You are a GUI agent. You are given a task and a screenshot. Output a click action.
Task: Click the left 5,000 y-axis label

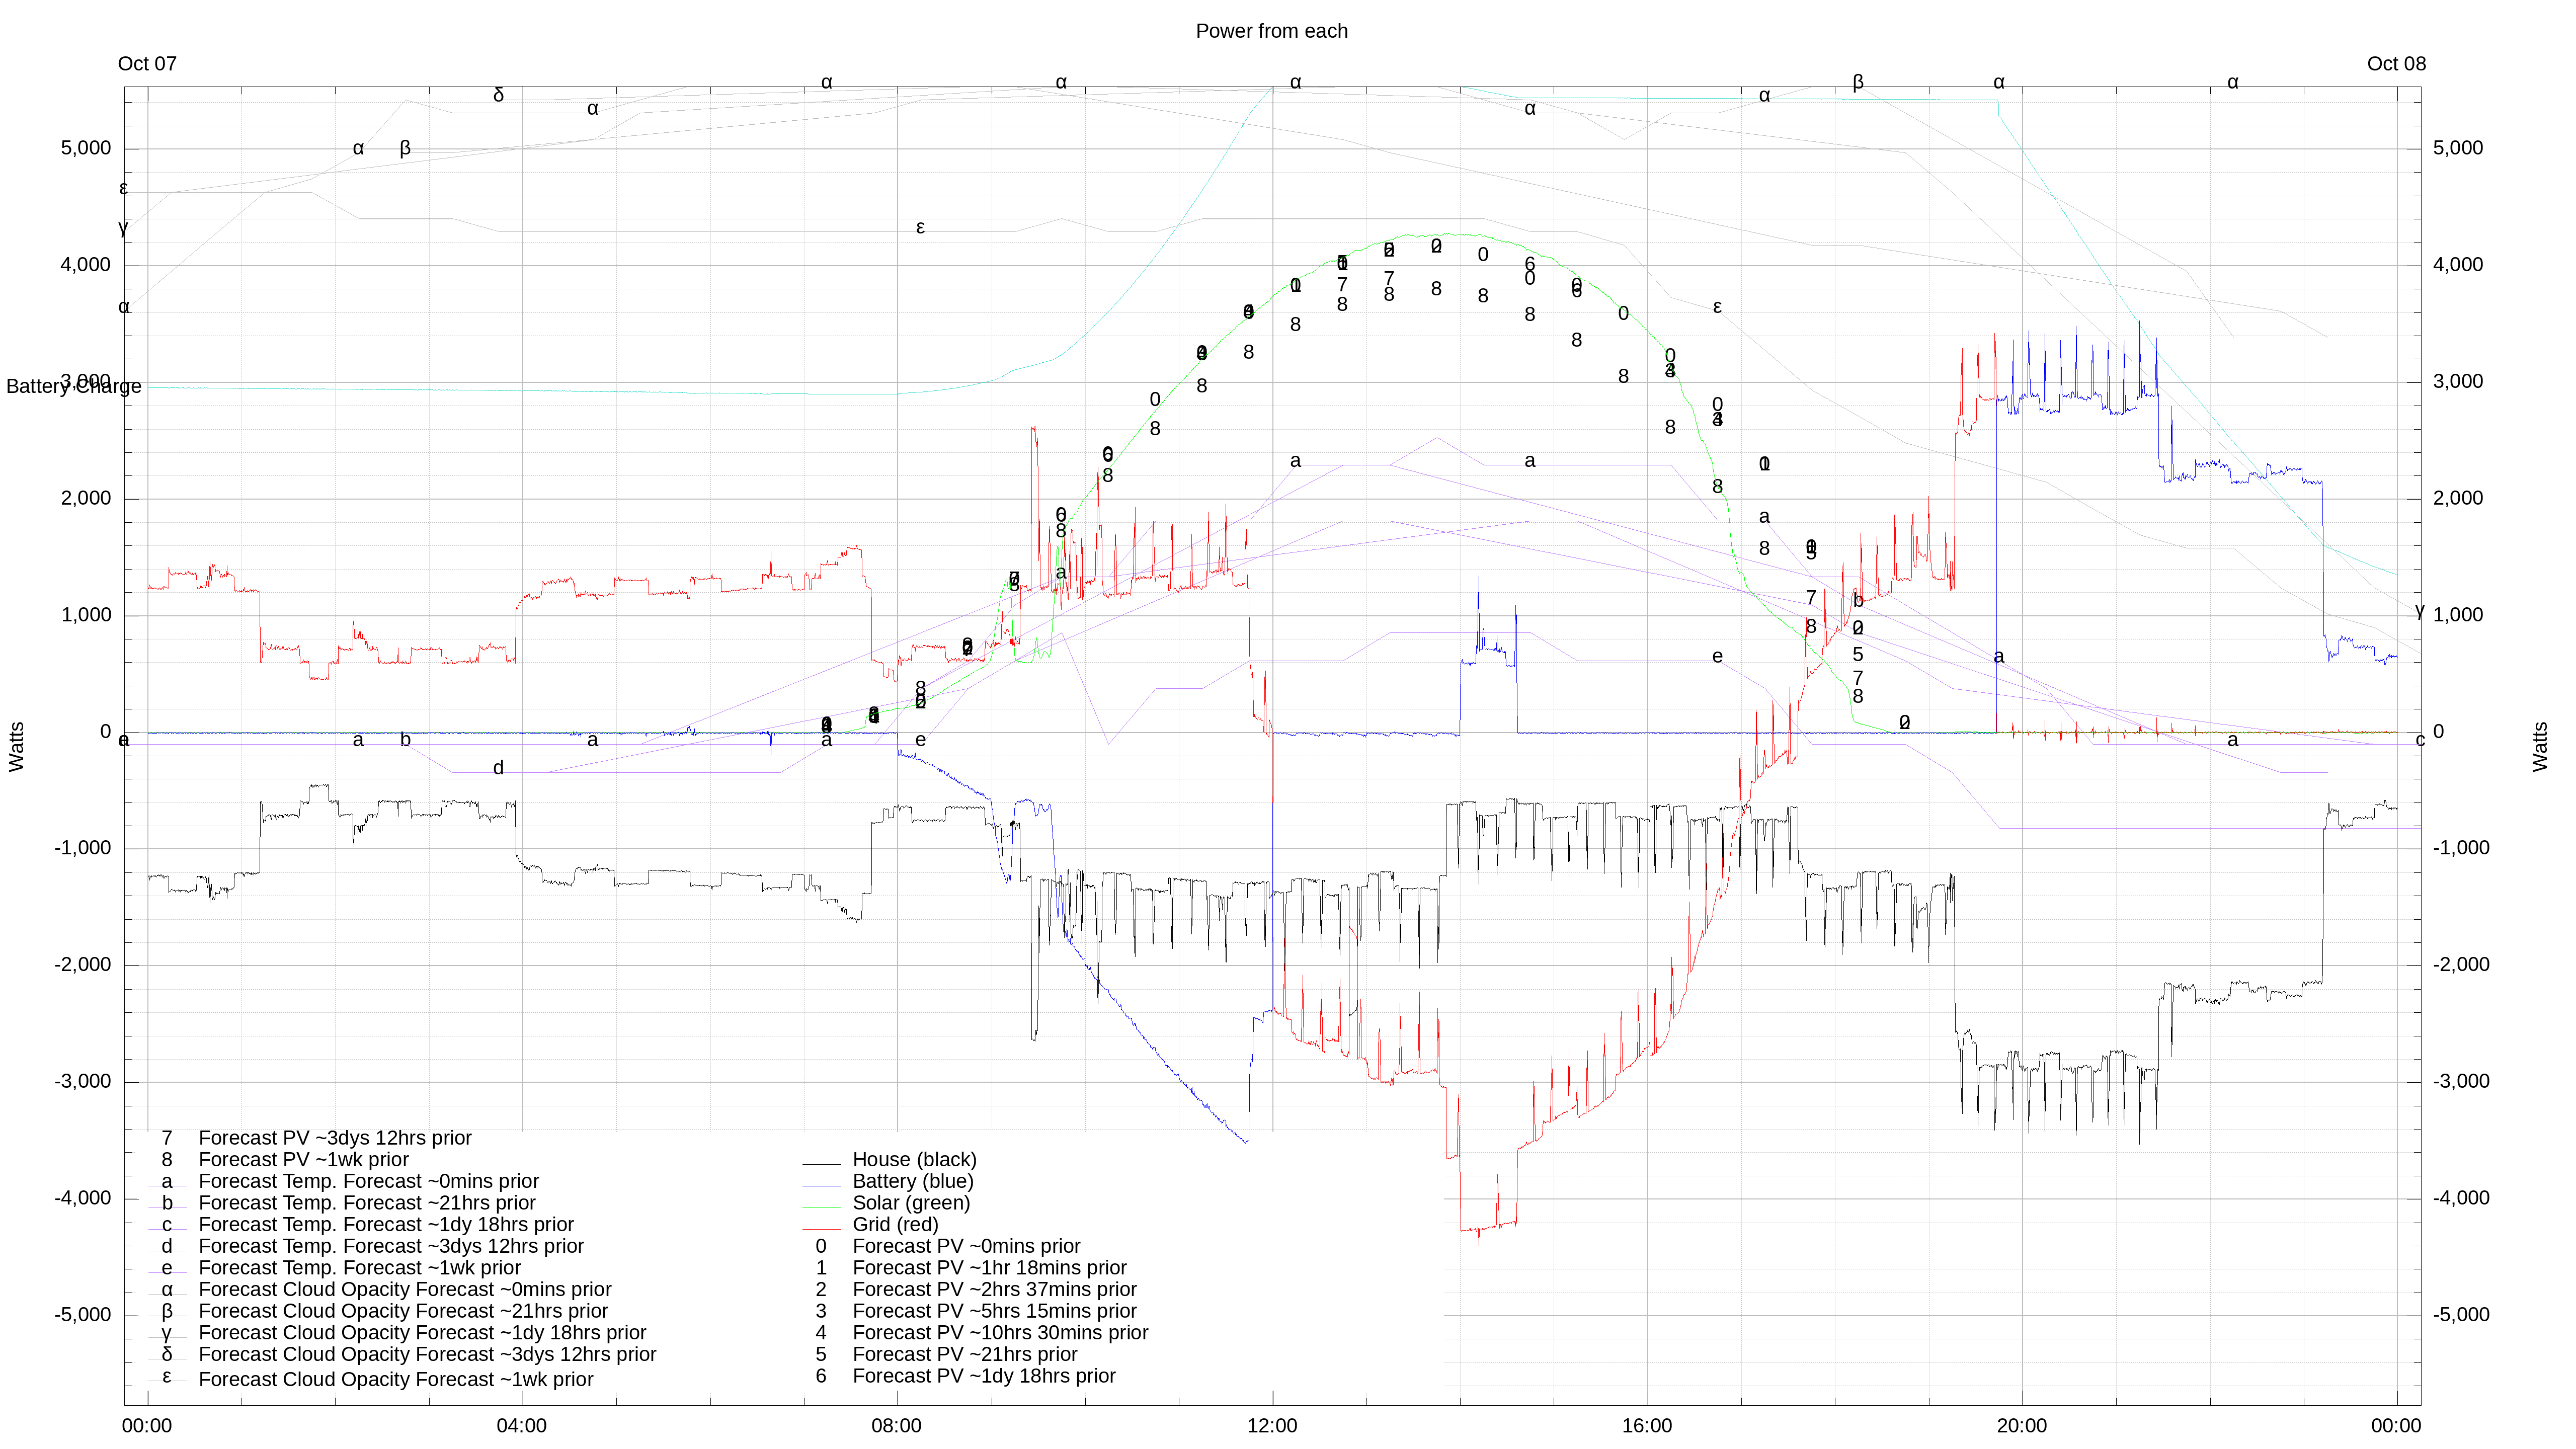pos(86,148)
